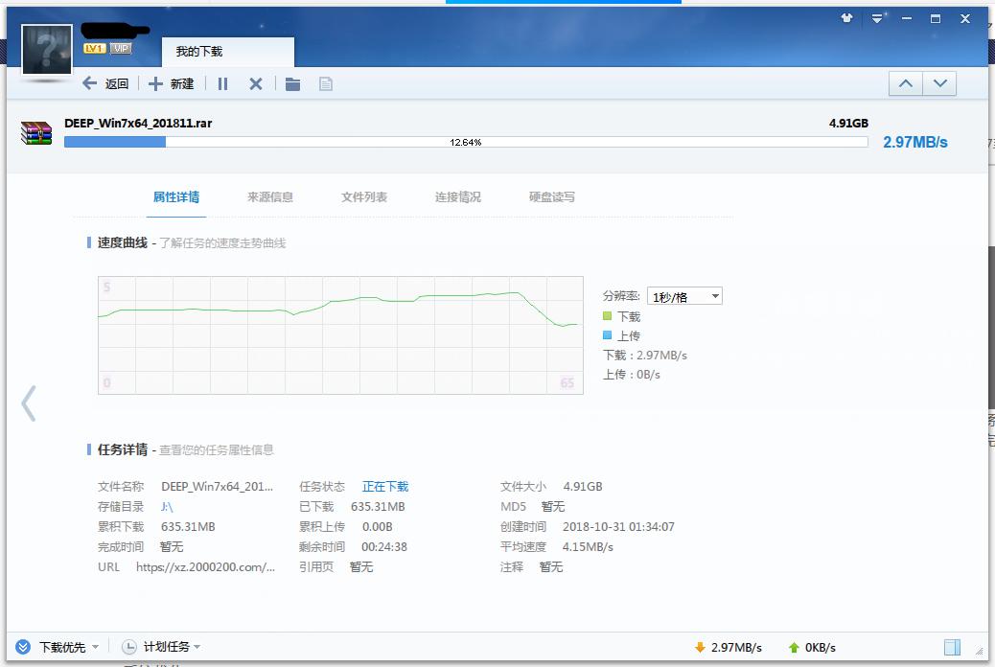Click the WinRAR file icon of the task

pos(36,133)
